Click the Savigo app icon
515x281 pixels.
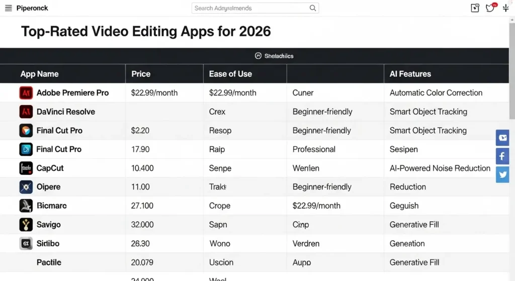coord(26,225)
